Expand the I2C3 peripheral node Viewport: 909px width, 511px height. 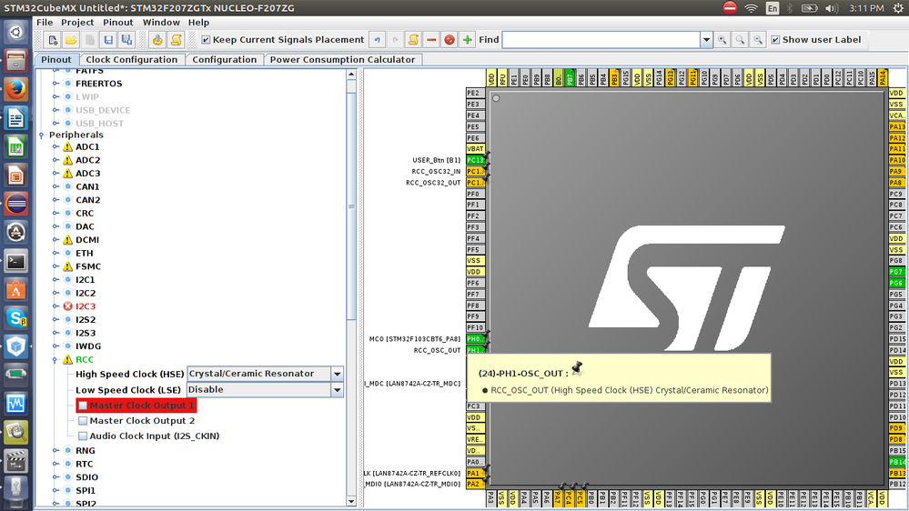56,306
